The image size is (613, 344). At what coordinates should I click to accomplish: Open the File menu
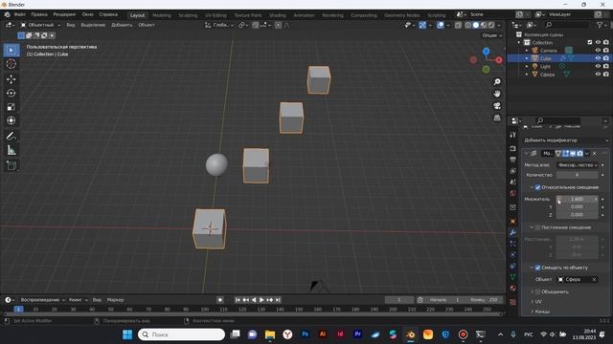(20, 14)
